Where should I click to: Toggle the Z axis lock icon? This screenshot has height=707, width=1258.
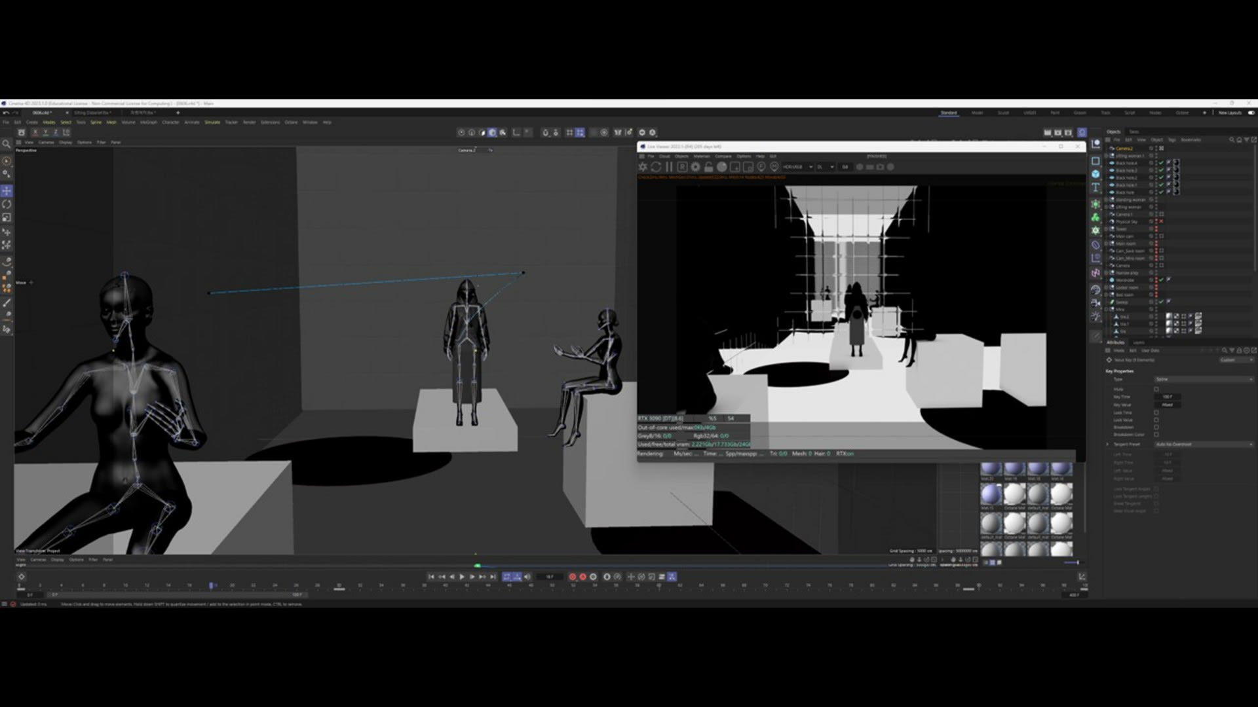pyautogui.click(x=55, y=132)
